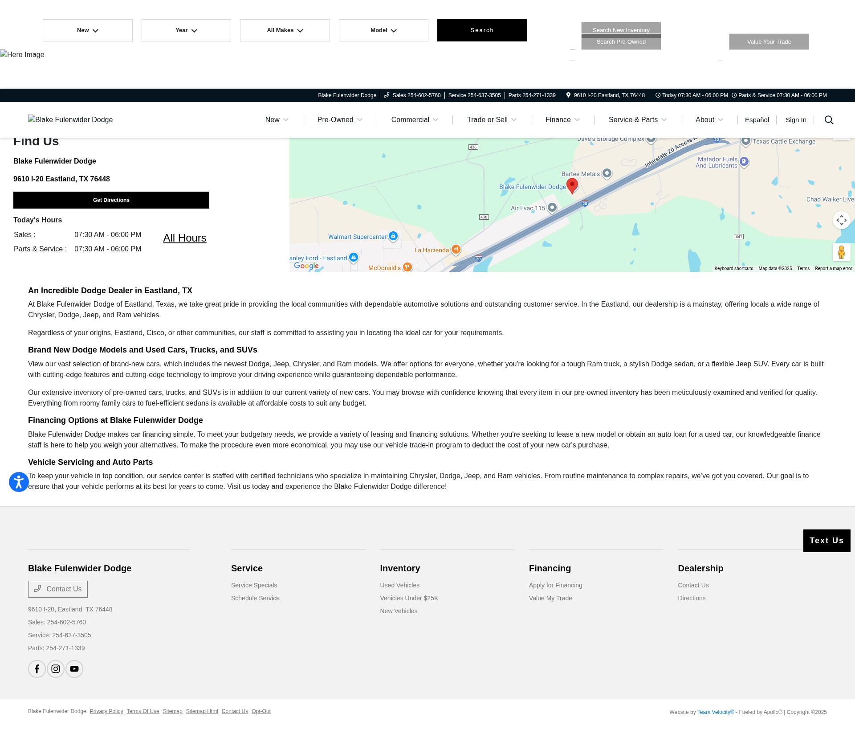855x734 pixels.
Task: Select the La Hacienda restaurant map marker
Action: (456, 250)
